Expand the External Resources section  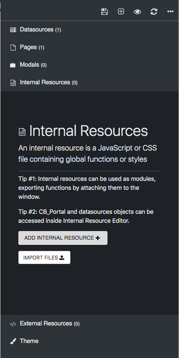[x=89, y=324]
